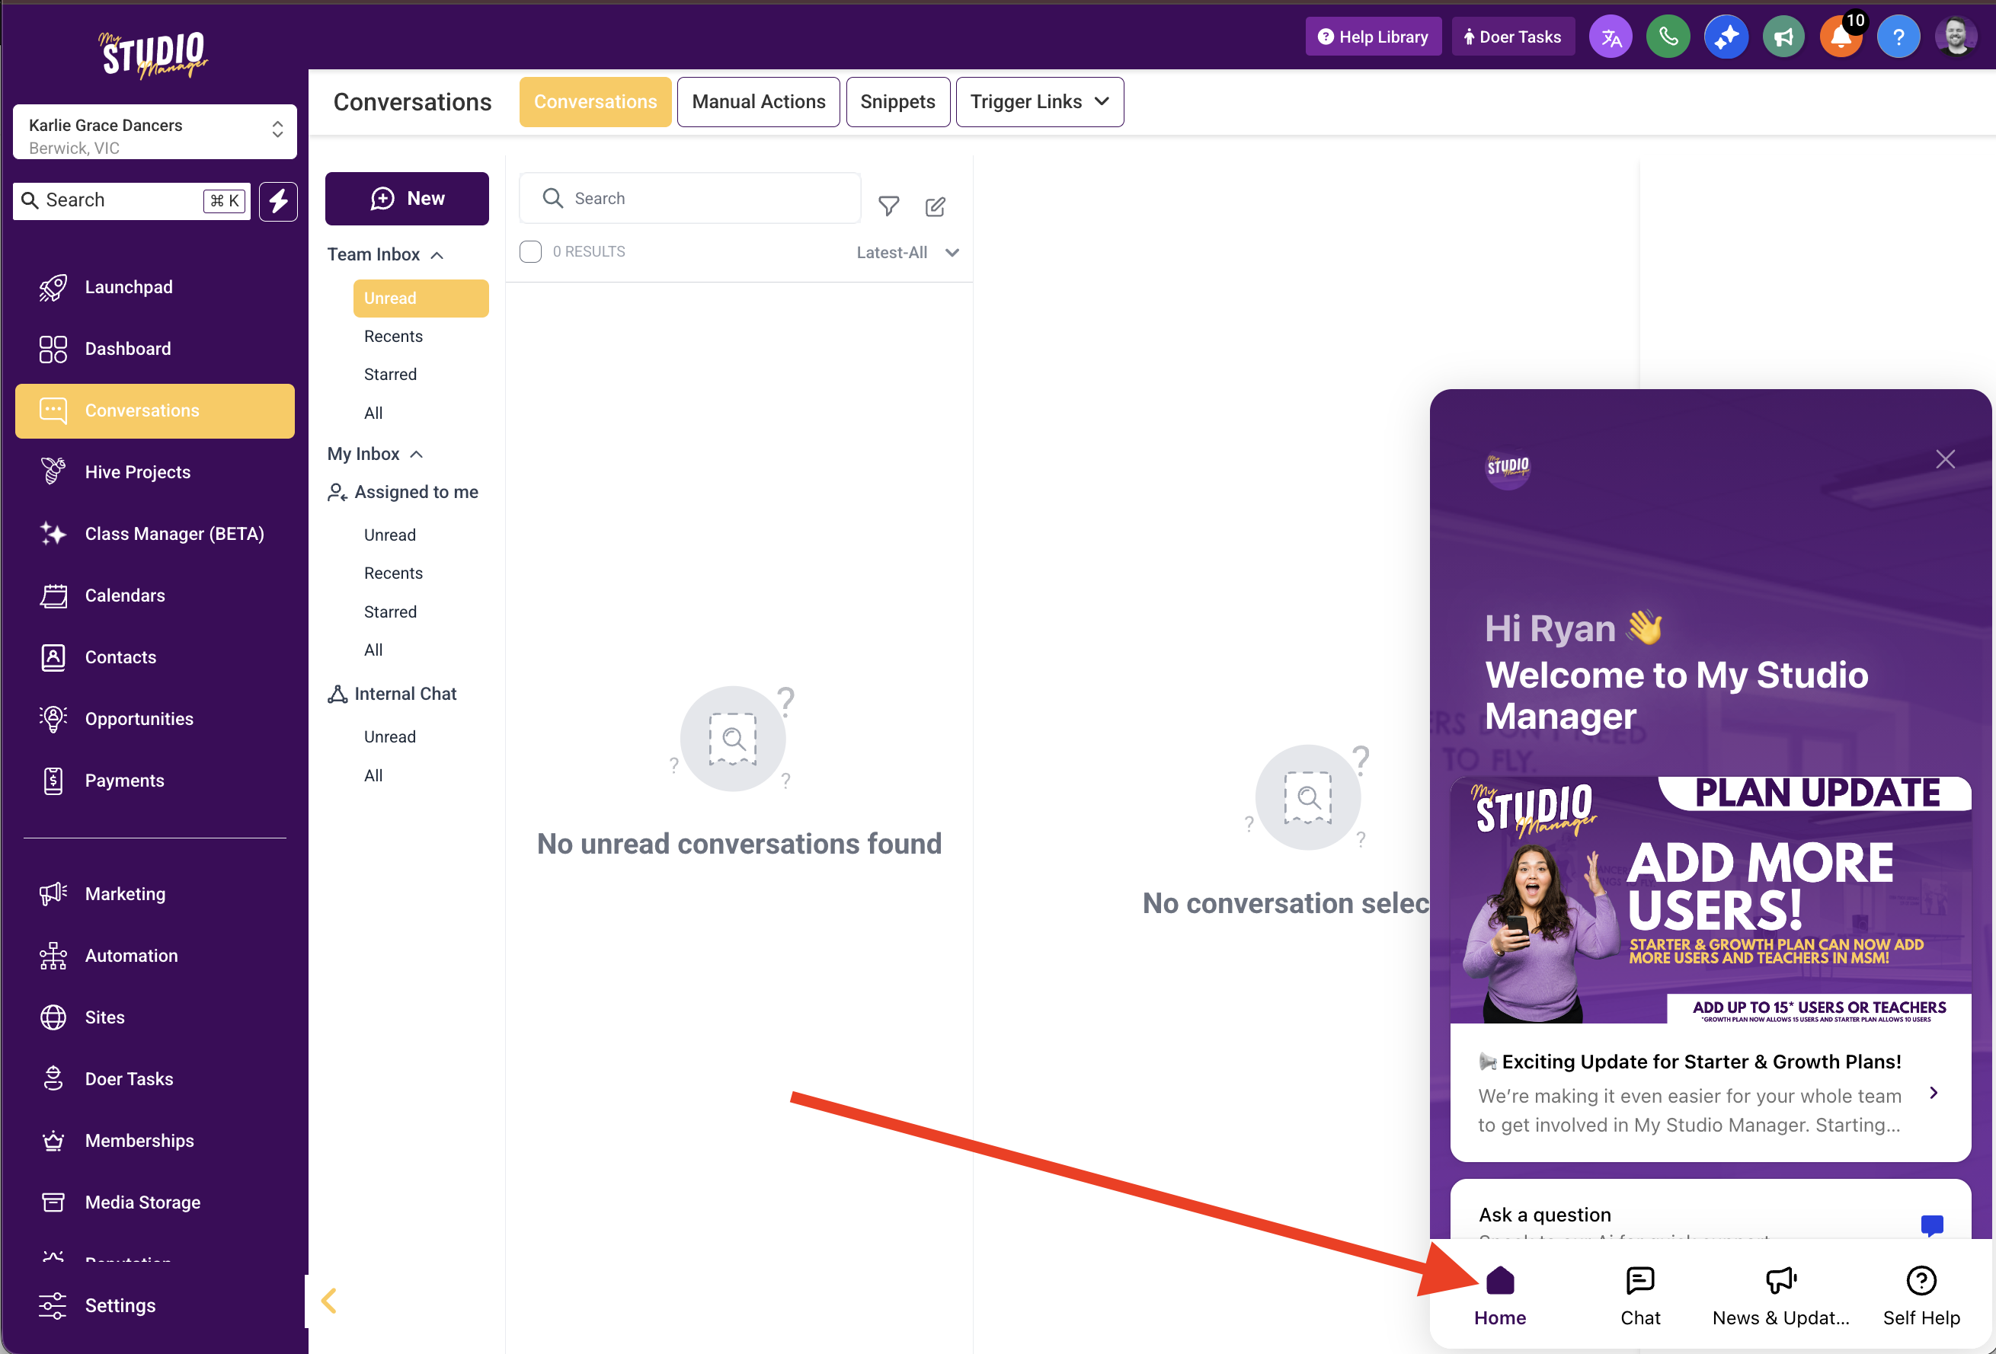Close the My Studio Manager help widget
This screenshot has height=1354, width=1996.
[1945, 459]
